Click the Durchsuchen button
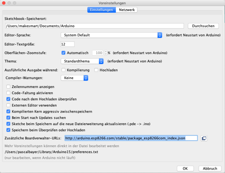This screenshot has width=225, height=173. point(203,26)
